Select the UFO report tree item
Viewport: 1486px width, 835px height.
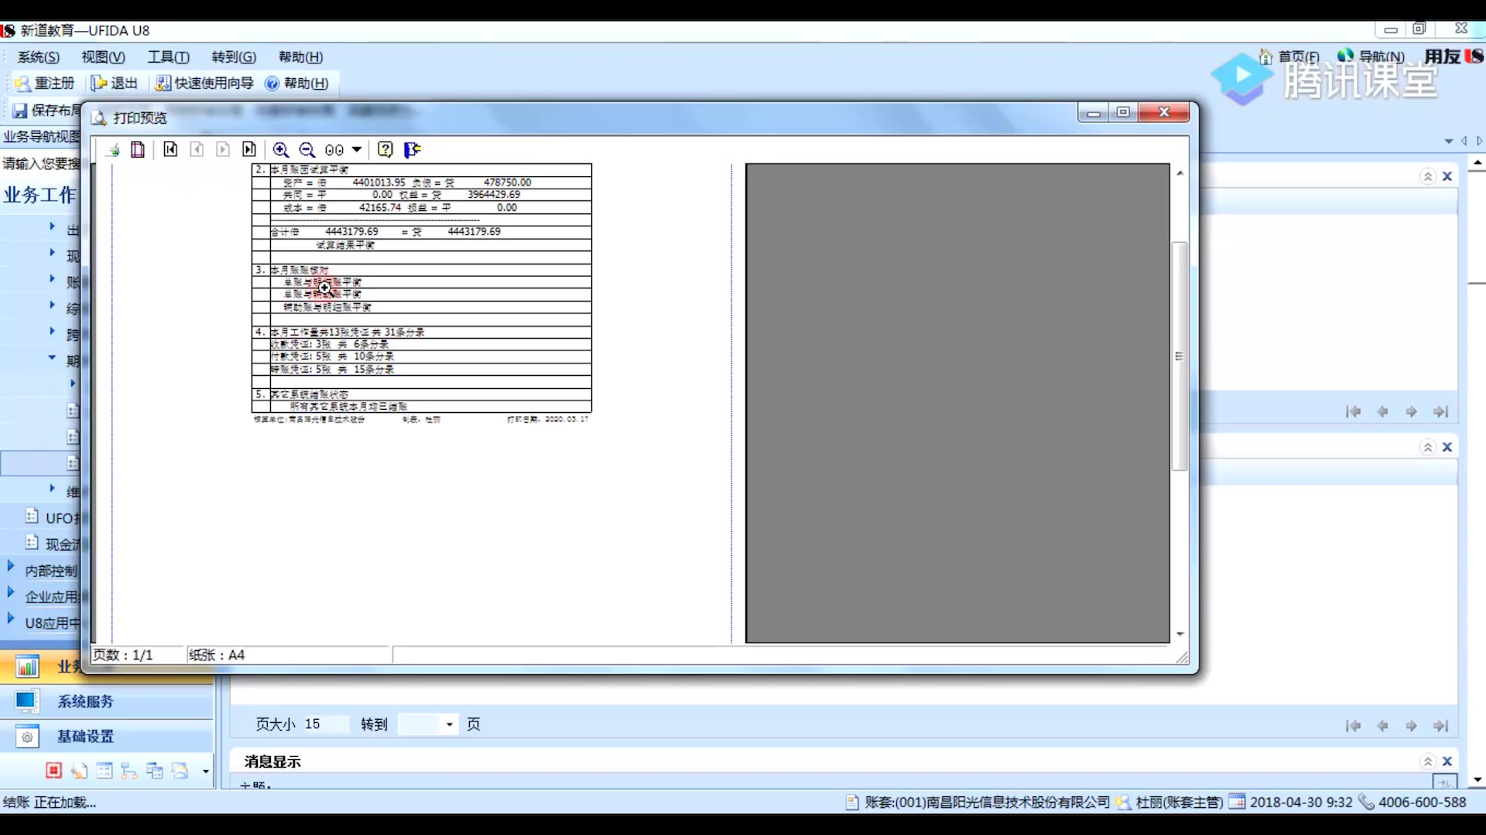pyautogui.click(x=53, y=517)
